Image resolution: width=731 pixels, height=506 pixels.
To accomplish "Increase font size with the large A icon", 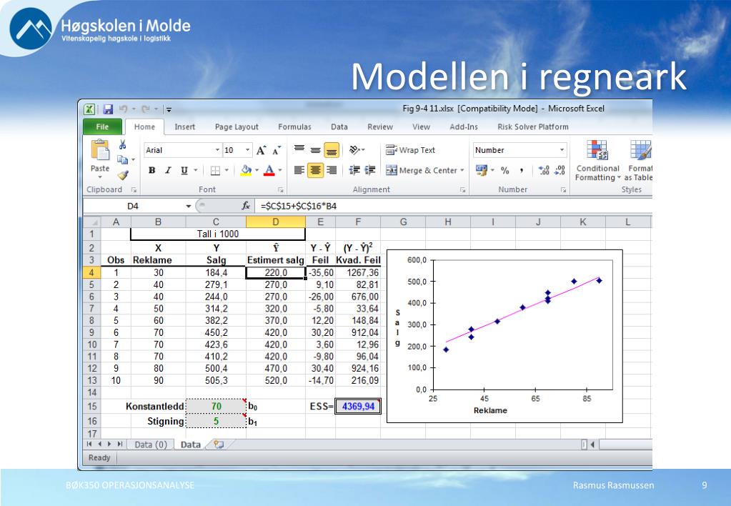I will (261, 150).
